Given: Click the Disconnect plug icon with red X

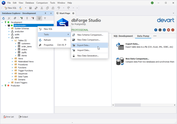Looking at the screenshot, I should coord(33,18).
